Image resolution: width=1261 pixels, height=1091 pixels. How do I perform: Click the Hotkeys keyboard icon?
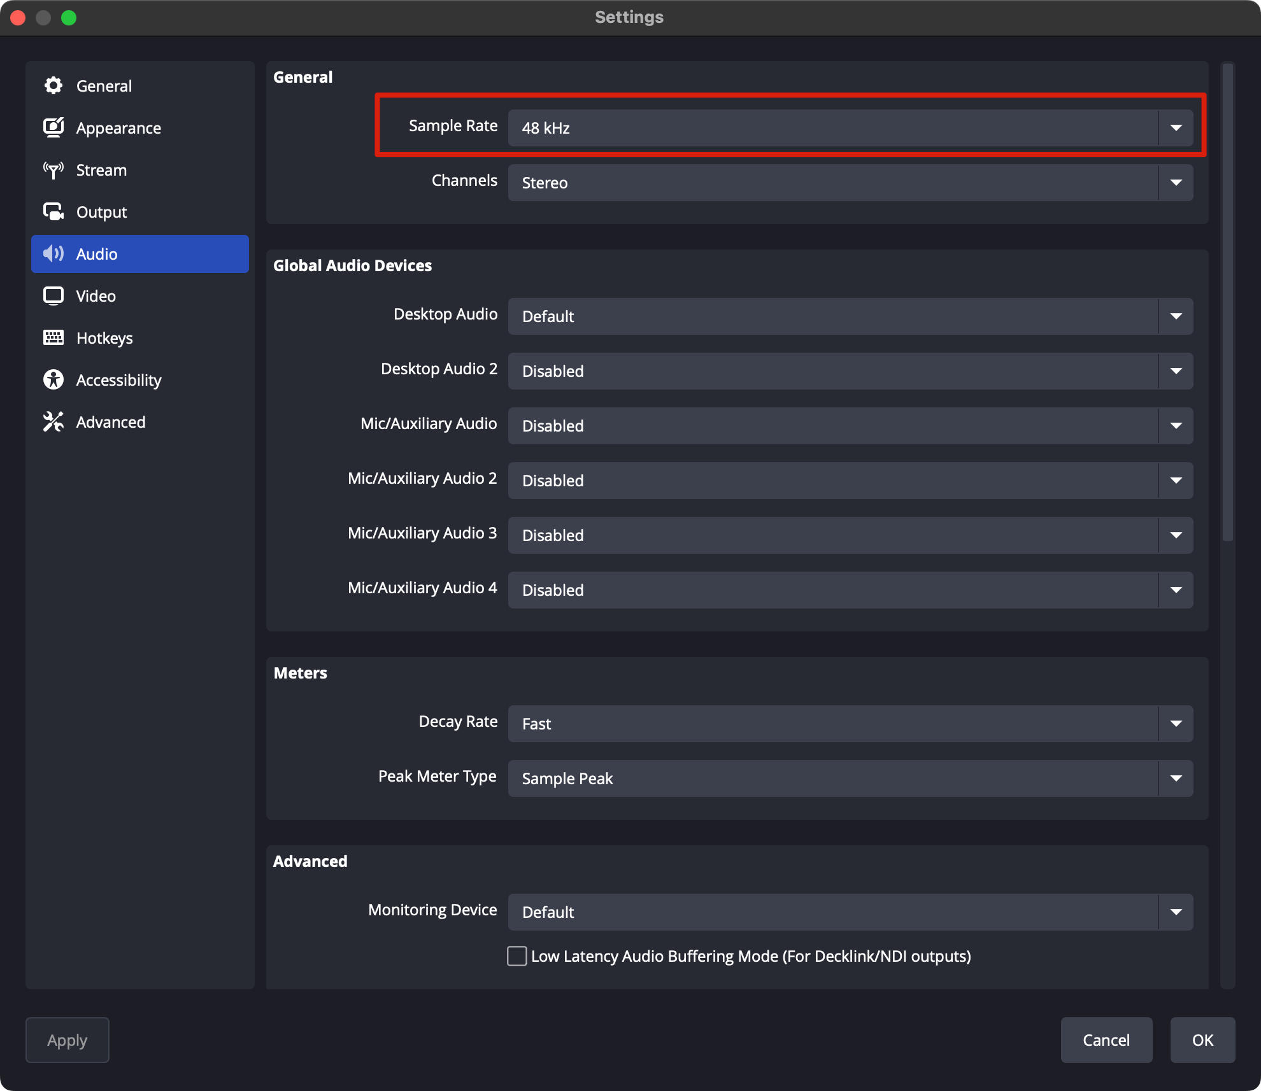coord(53,338)
